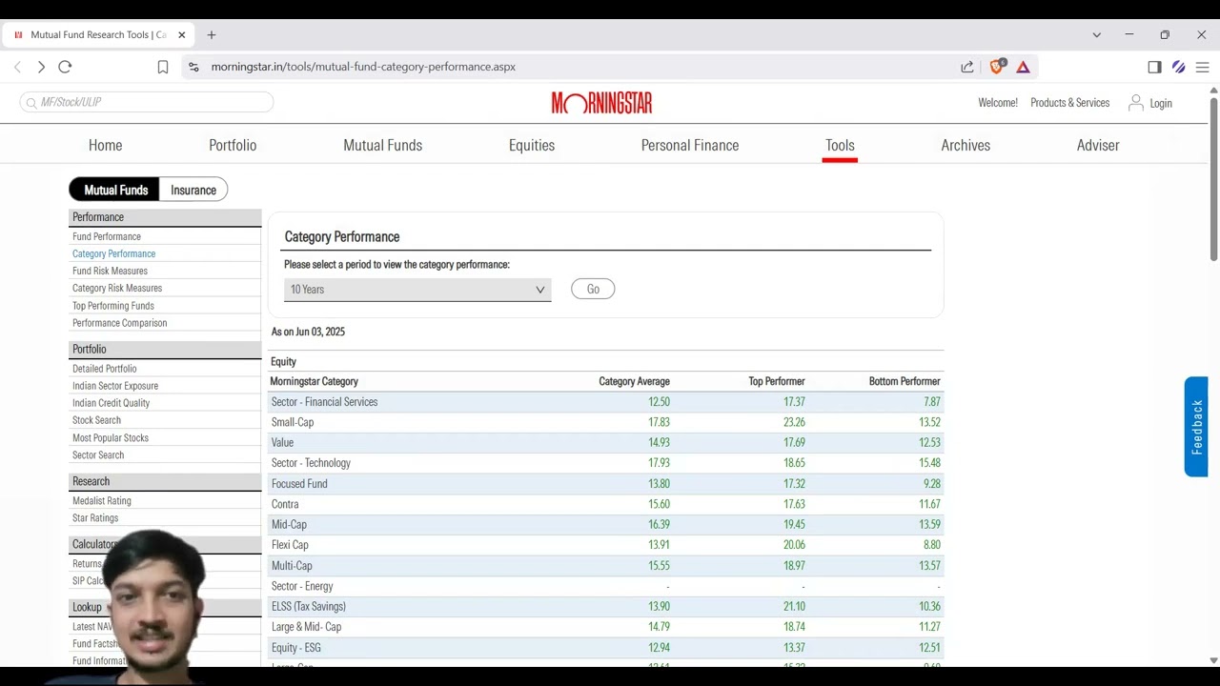Screen dimensions: 1220x686
Task: Select the Mutual Funds toggle pill
Action: [x=115, y=190]
